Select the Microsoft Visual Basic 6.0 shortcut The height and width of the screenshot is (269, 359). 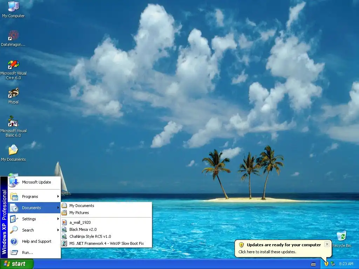13,127
